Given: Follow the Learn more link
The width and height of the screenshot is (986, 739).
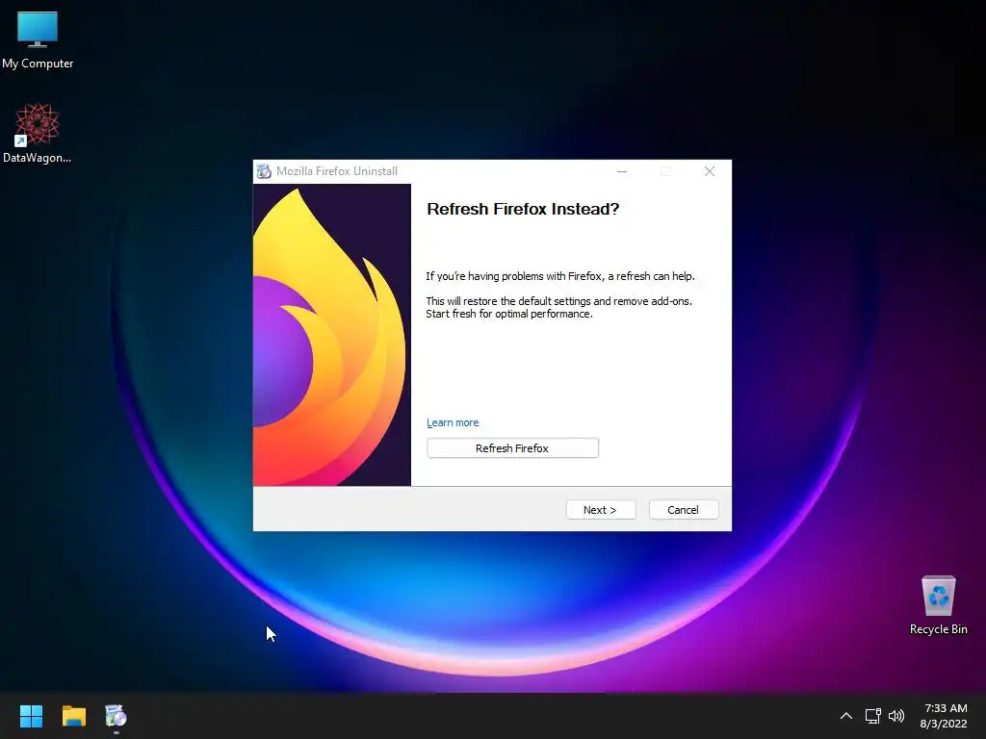Looking at the screenshot, I should 453,423.
